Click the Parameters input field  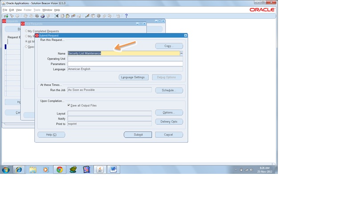tap(125, 64)
